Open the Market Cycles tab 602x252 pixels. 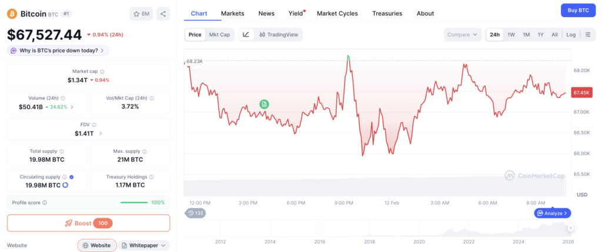pos(337,14)
